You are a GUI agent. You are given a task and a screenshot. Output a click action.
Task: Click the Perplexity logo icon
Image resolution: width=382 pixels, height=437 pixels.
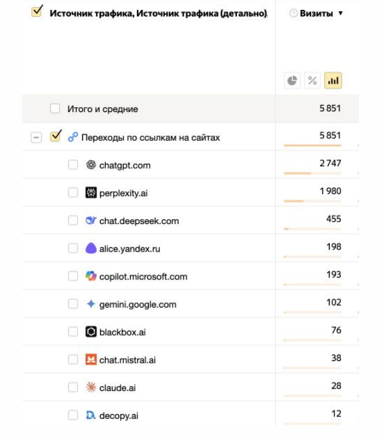91,193
